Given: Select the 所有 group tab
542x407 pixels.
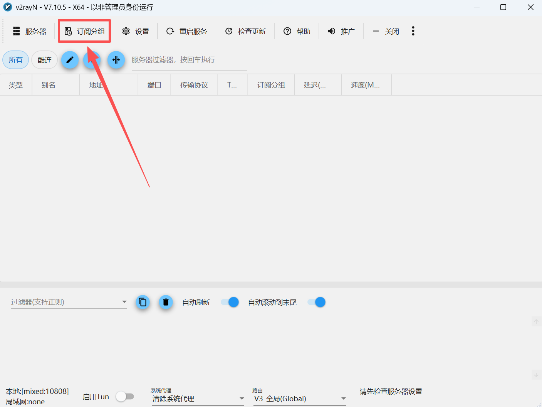Looking at the screenshot, I should [16, 60].
